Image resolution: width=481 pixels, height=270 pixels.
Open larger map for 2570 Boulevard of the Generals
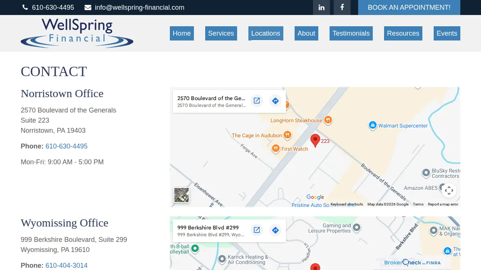click(x=257, y=100)
